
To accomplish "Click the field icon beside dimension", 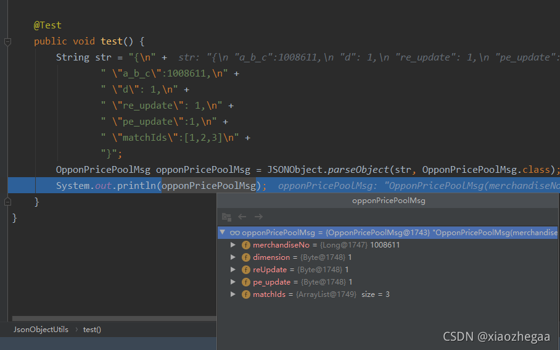I will pyautogui.click(x=245, y=257).
